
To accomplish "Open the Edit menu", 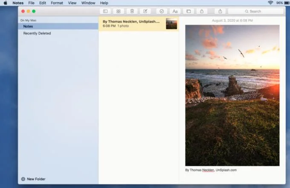I will (43, 3).
